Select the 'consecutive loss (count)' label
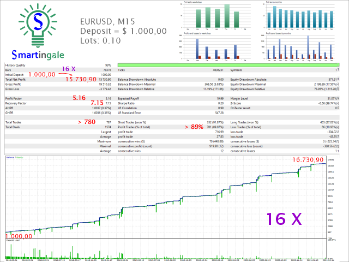 [246, 146]
